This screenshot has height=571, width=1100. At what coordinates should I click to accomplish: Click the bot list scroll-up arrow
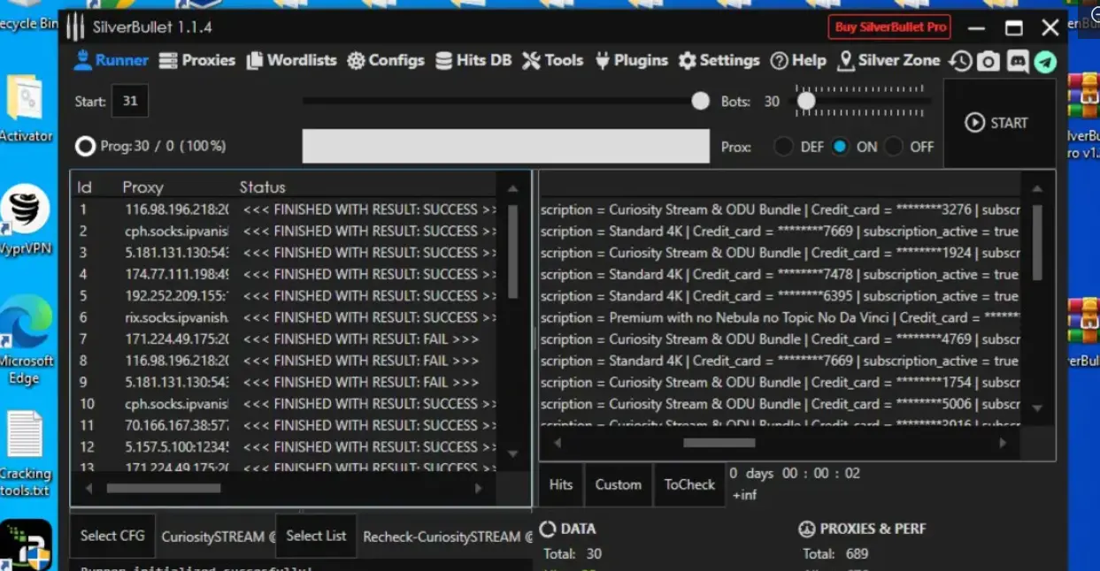[512, 189]
